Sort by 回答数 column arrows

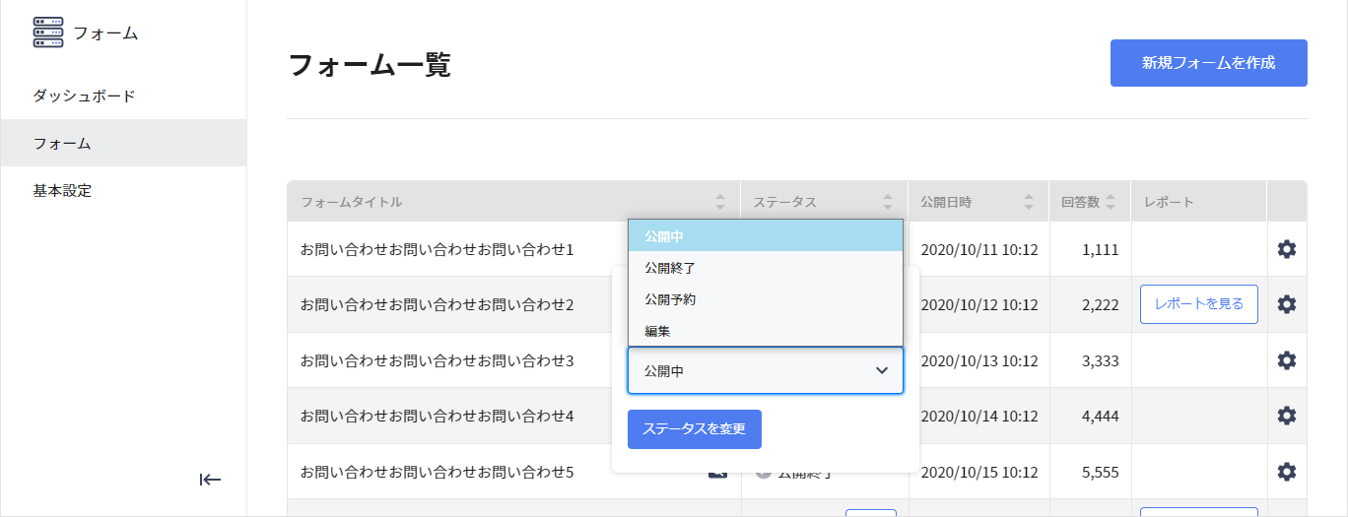1111,202
